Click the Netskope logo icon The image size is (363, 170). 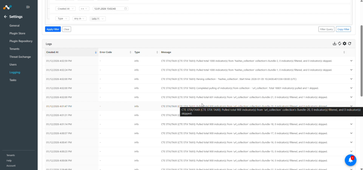tap(7, 7)
